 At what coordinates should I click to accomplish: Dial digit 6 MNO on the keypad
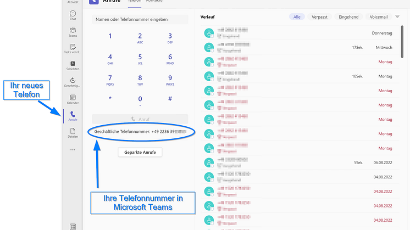[x=170, y=59]
